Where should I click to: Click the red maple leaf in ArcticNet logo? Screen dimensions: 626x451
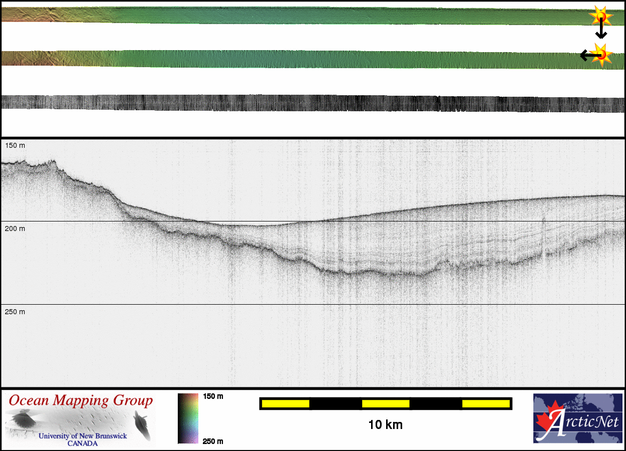(546, 423)
